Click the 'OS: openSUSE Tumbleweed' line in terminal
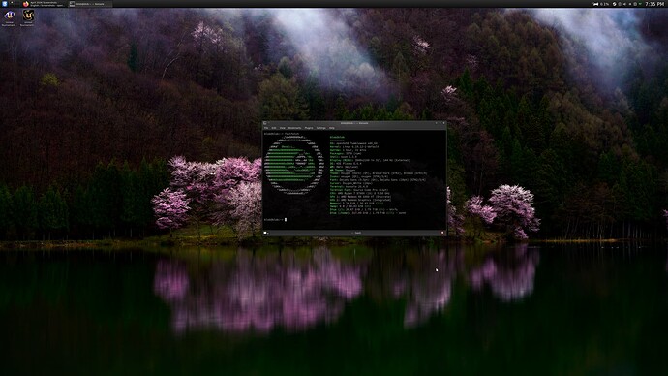668x376 pixels. pyautogui.click(x=353, y=143)
